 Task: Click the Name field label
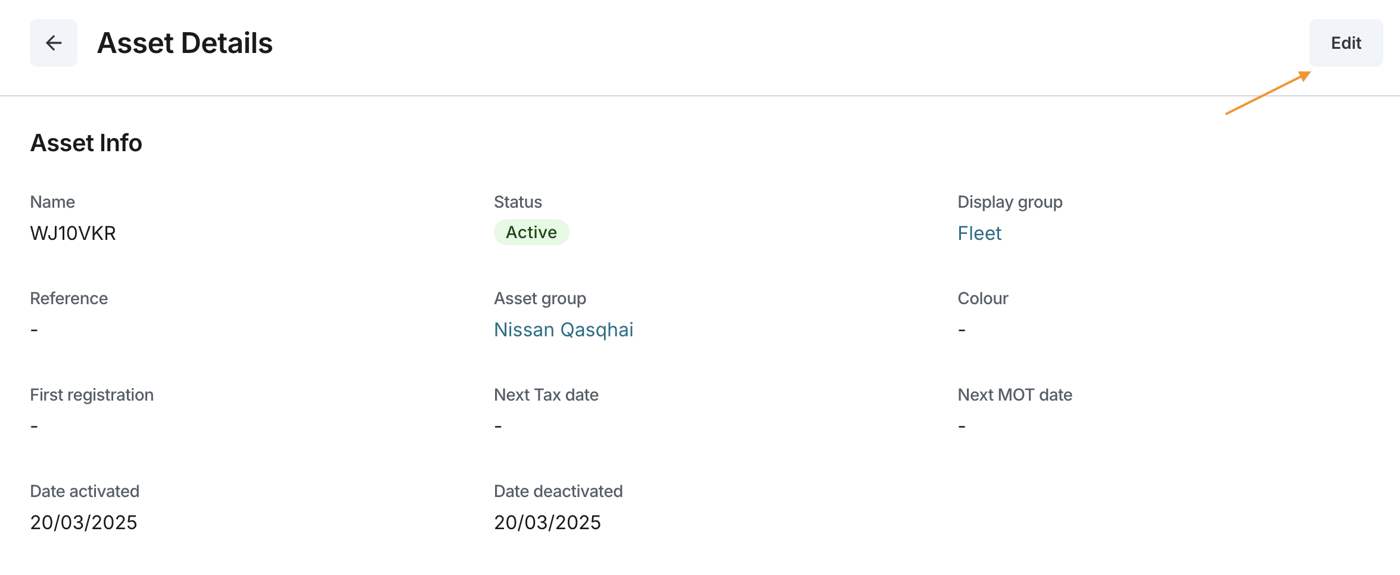coord(52,202)
